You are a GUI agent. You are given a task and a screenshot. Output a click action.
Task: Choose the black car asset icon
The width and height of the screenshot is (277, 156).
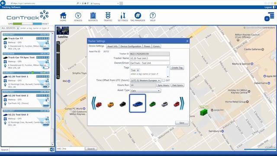click(x=122, y=104)
